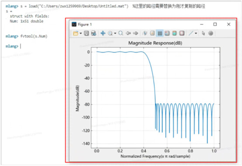This screenshot has width=242, height=166.
Task: Click the legend icon in toolbar
Action: tap(152, 33)
